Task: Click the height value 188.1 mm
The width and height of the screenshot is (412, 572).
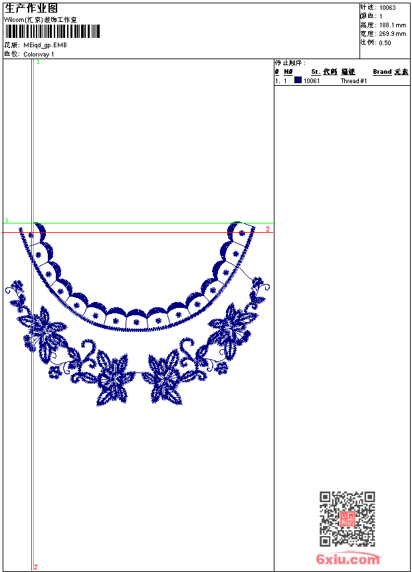Action: 392,25
